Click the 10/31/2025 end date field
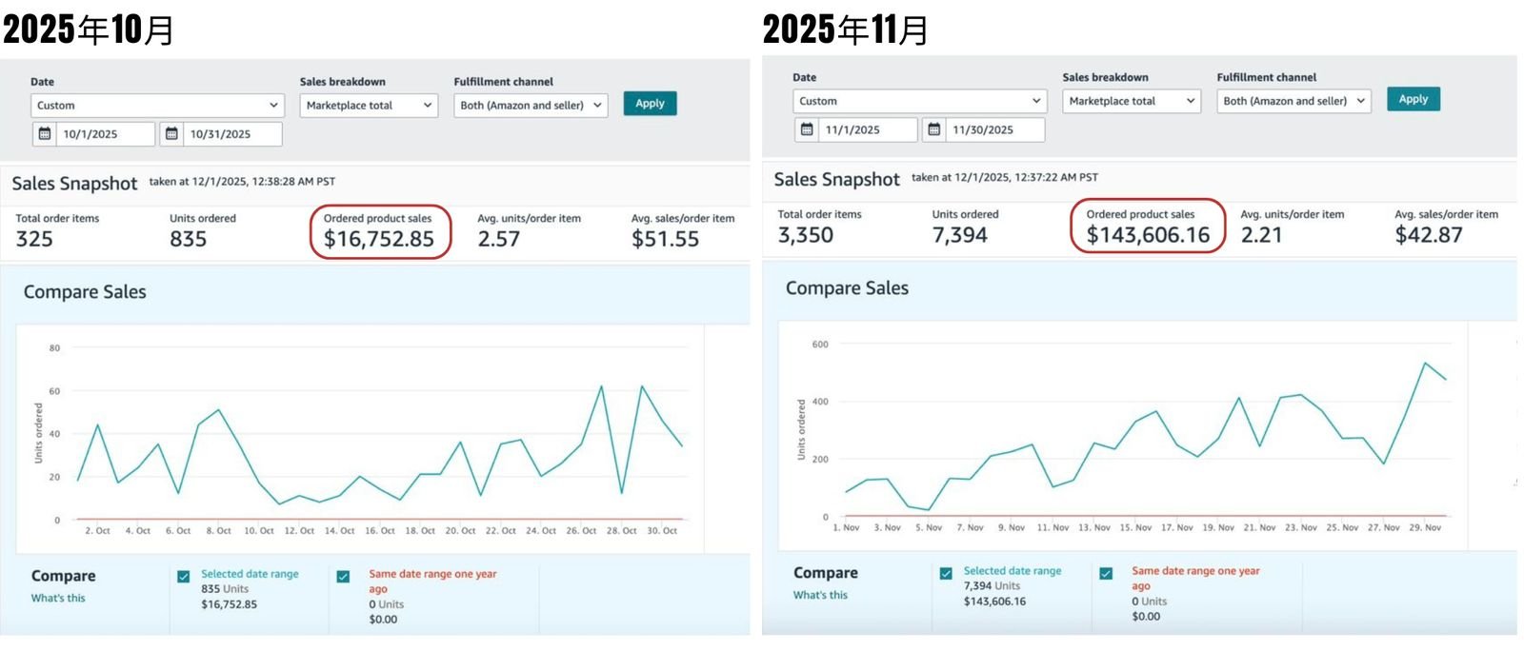Screen dimensions: 1524x651 [x=231, y=134]
